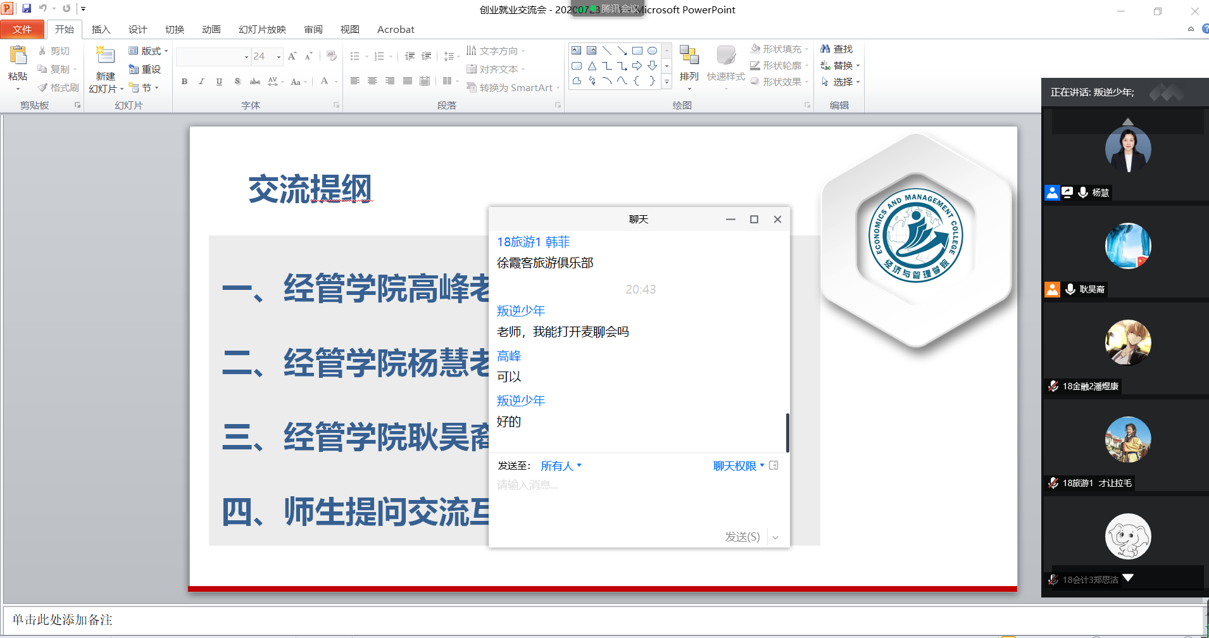The image size is (1209, 638).
Task: Click the Find (查找) binoculars icon
Action: (825, 49)
